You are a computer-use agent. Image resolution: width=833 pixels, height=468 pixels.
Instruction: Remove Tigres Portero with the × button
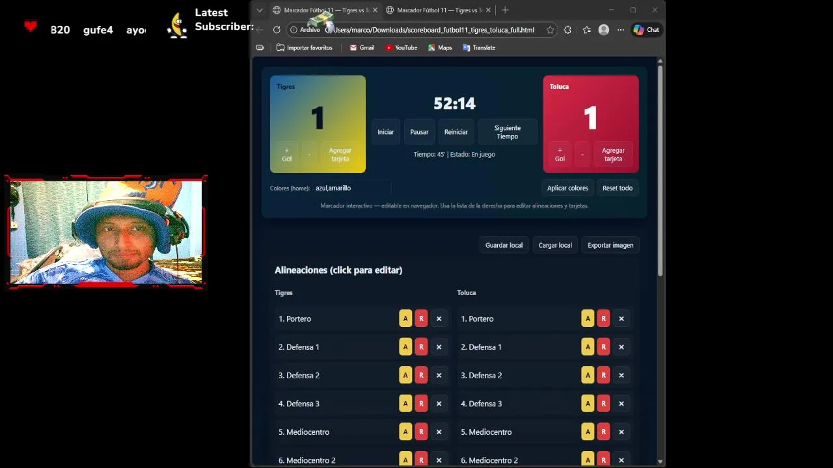(439, 318)
